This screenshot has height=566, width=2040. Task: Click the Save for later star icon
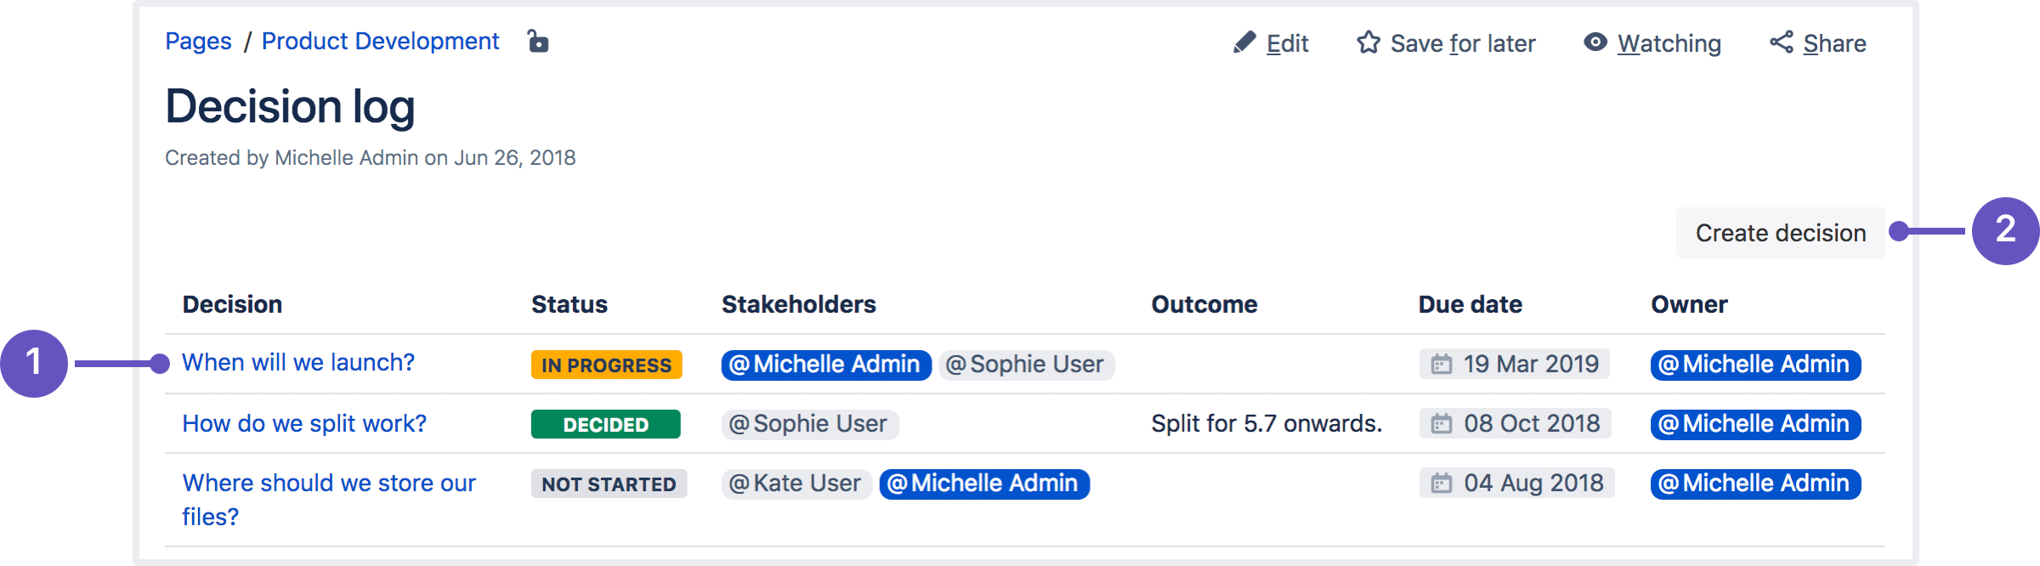click(x=1368, y=42)
